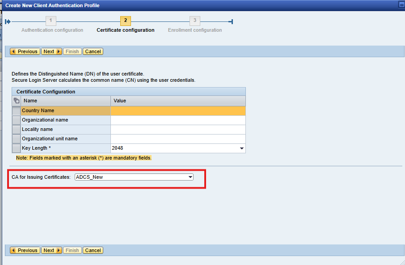This screenshot has height=265, width=405.
Task: Go to Authentication configuration step
Action: [x=52, y=30]
